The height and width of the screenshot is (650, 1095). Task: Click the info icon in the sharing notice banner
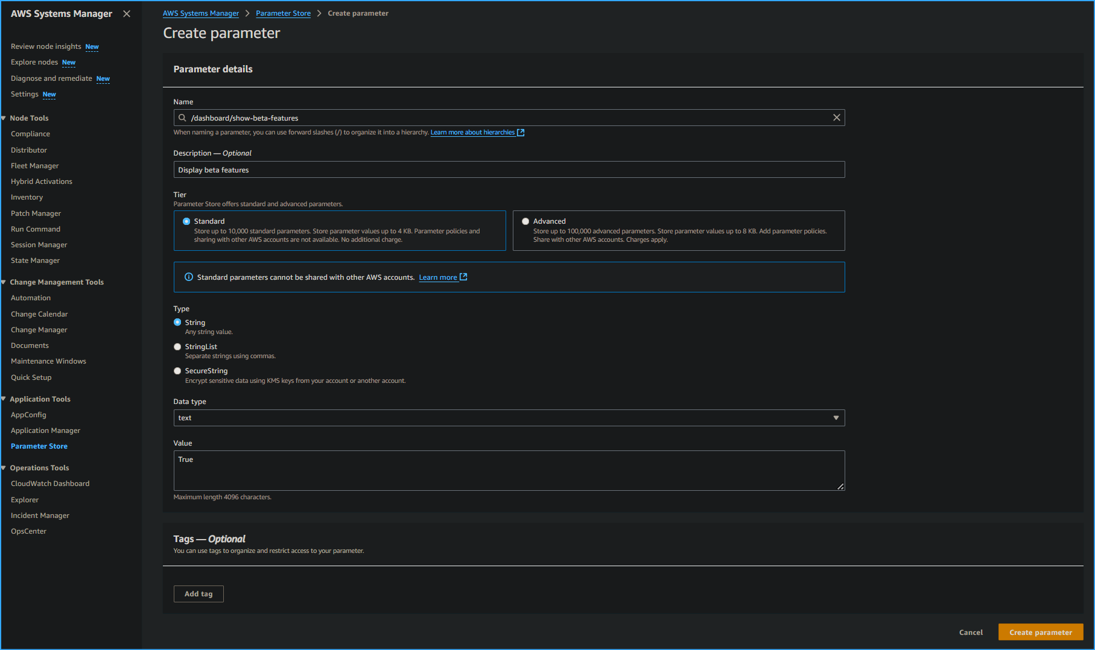click(x=189, y=277)
